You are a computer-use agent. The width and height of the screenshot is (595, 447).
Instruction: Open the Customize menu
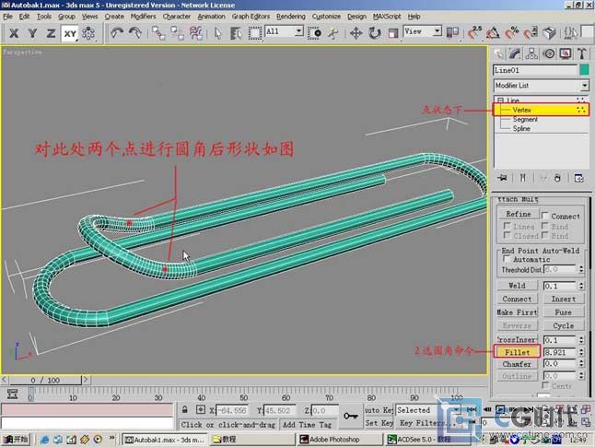coord(326,17)
